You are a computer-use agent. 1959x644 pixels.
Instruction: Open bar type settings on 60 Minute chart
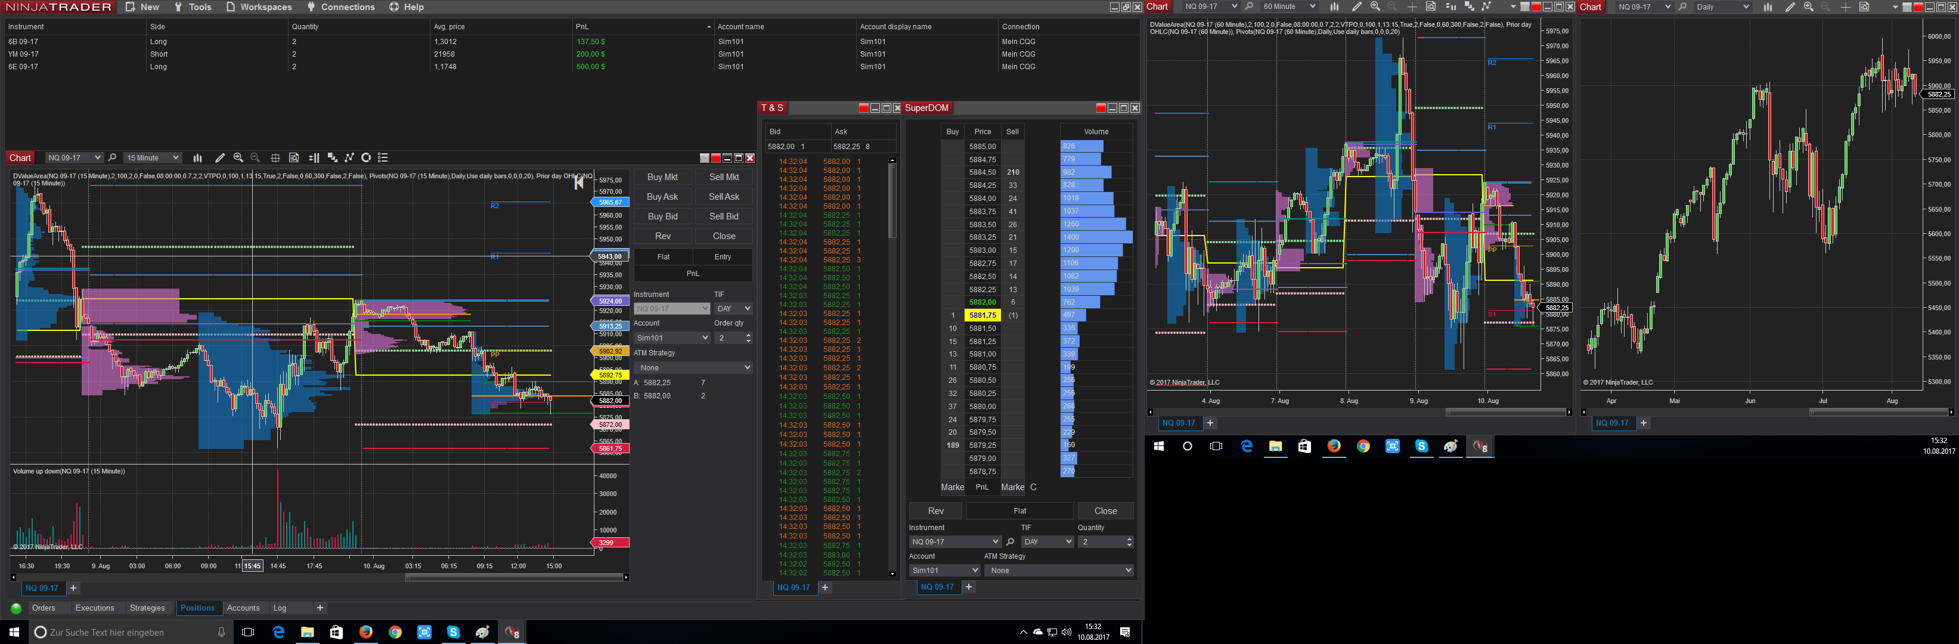pos(1334,7)
